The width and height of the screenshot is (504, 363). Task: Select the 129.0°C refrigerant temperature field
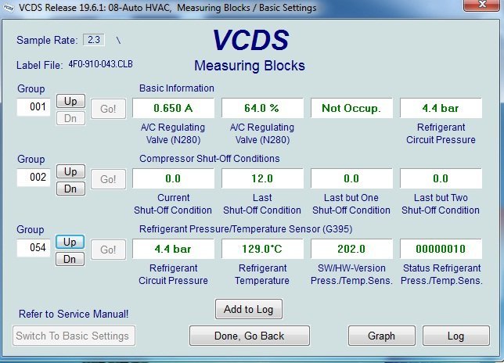click(262, 249)
